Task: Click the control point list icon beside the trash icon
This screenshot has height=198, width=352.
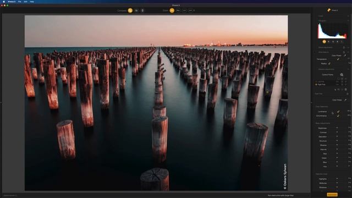Action: pos(342,89)
